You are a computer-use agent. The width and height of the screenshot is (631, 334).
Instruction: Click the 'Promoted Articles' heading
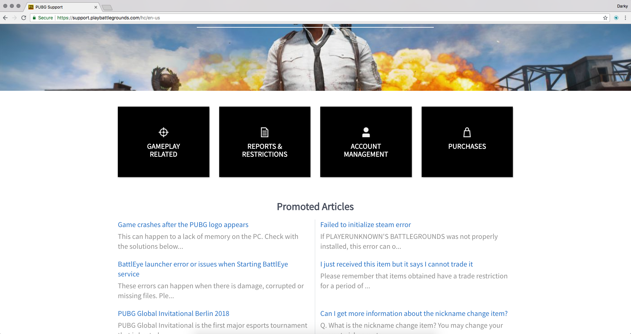tap(315, 207)
